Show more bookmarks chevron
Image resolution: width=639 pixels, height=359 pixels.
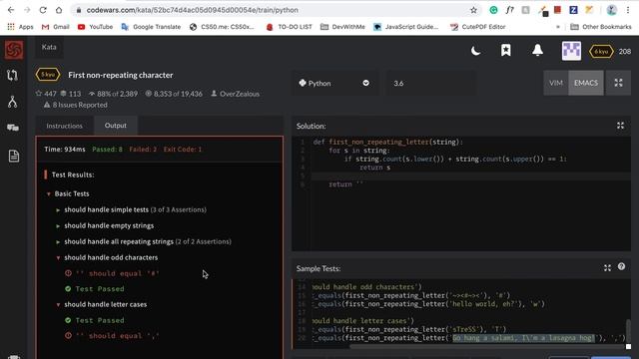point(557,27)
